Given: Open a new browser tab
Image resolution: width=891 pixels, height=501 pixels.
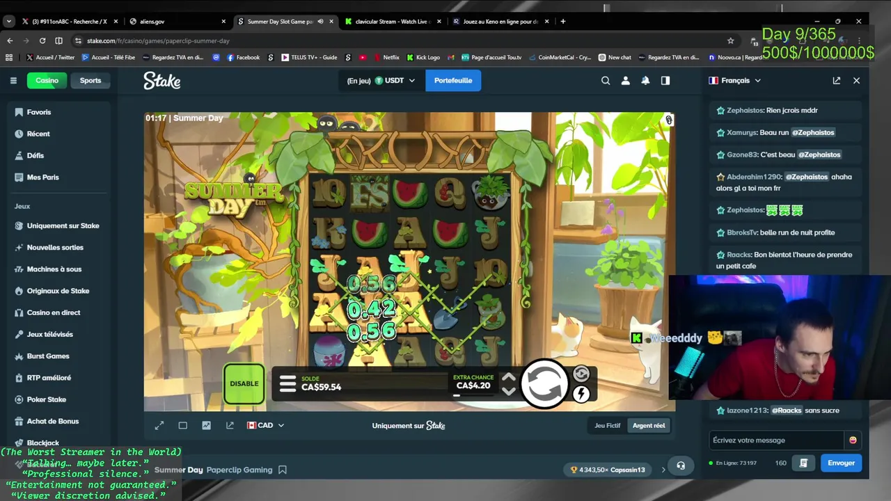Looking at the screenshot, I should (x=563, y=22).
